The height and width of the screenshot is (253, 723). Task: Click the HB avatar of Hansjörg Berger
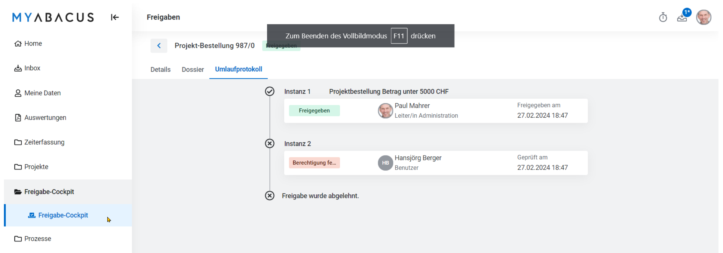(x=385, y=163)
